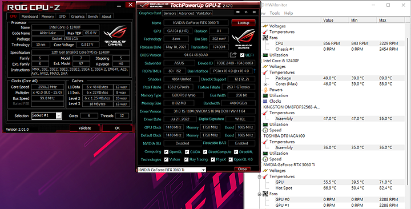Toggle OpenGL 4.6 checkbox
This screenshot has width=411, height=209.
[x=231, y=159]
